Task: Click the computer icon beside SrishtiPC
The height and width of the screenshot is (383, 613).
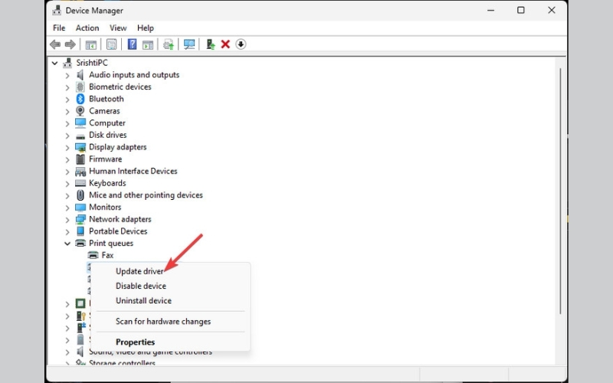Action: tap(67, 63)
